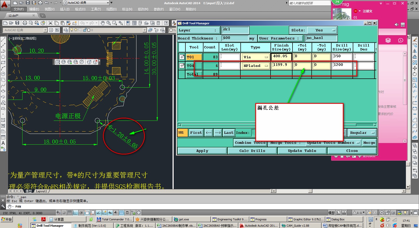Toggle Object Snap in status bar
Image resolution: width=419 pixels, height=228 pixels.
87,213
